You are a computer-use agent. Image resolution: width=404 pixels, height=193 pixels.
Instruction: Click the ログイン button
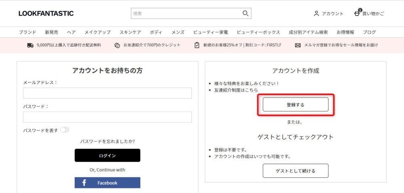click(x=107, y=155)
